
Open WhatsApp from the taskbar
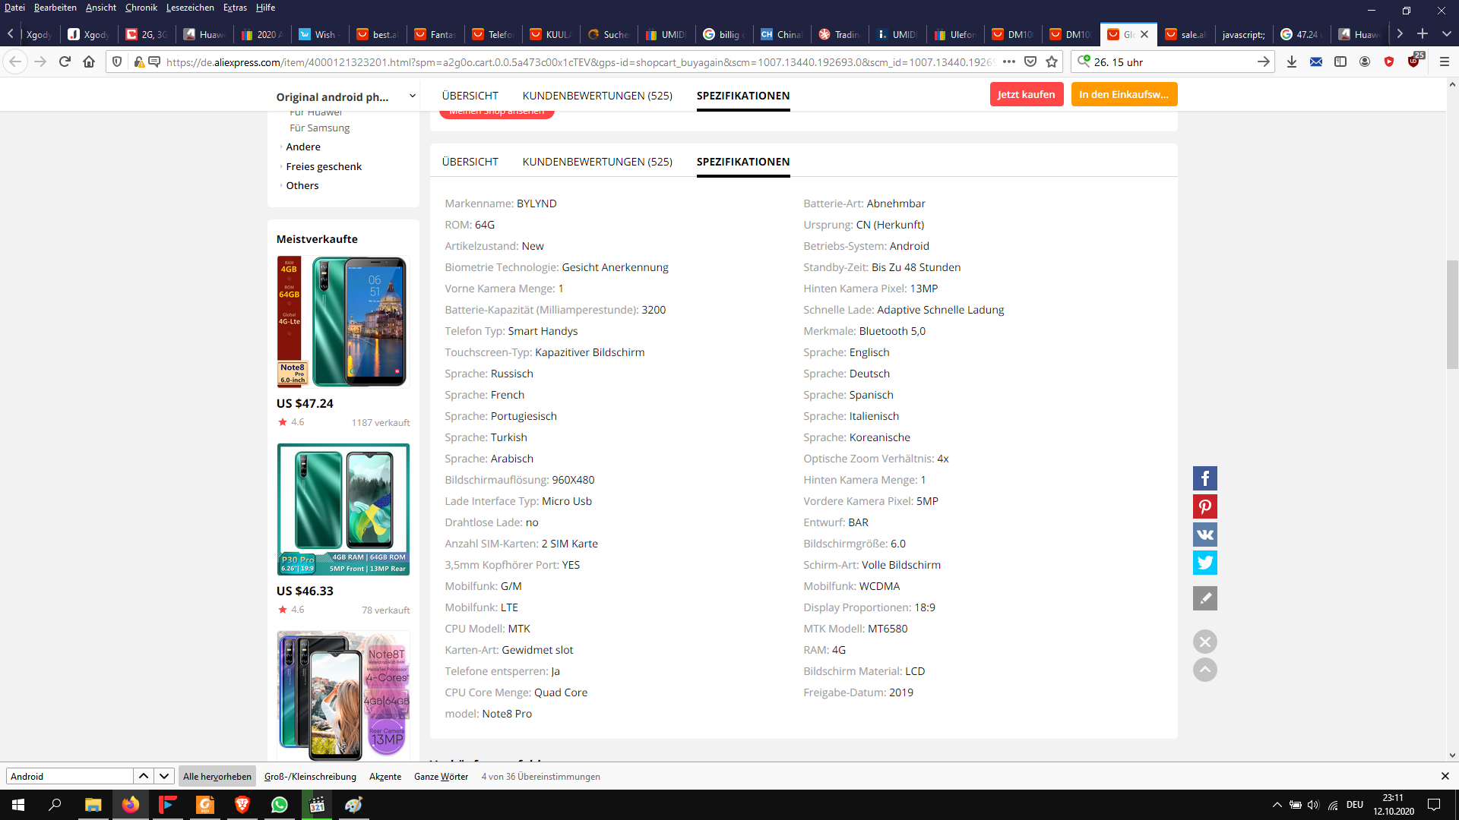280,805
